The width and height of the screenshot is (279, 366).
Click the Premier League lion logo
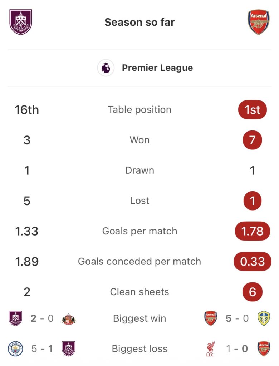coord(106,68)
